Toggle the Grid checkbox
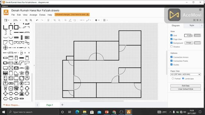 [171, 35]
